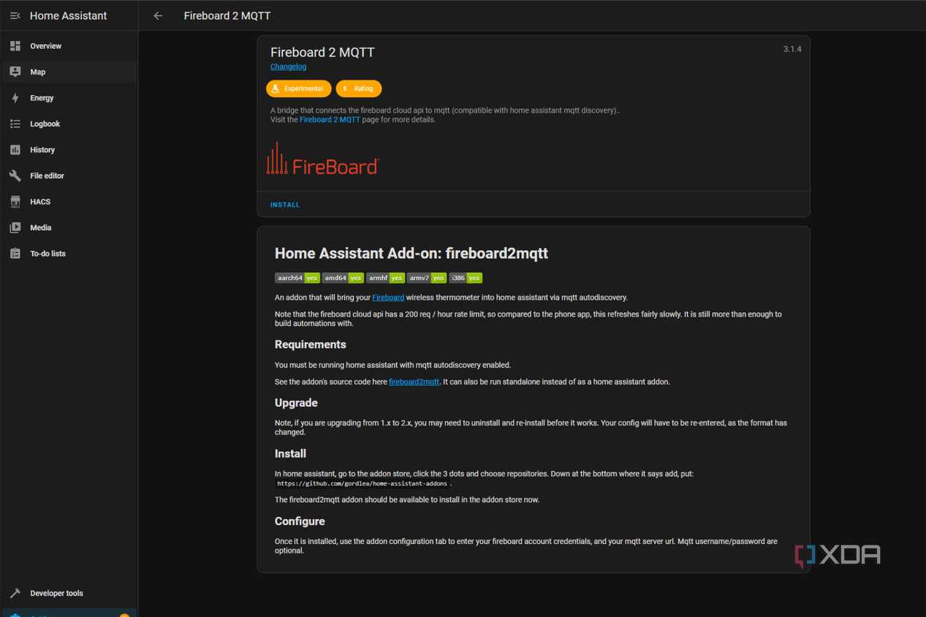Open the To-do lists menu entry
This screenshot has width=926, height=617.
[69, 254]
